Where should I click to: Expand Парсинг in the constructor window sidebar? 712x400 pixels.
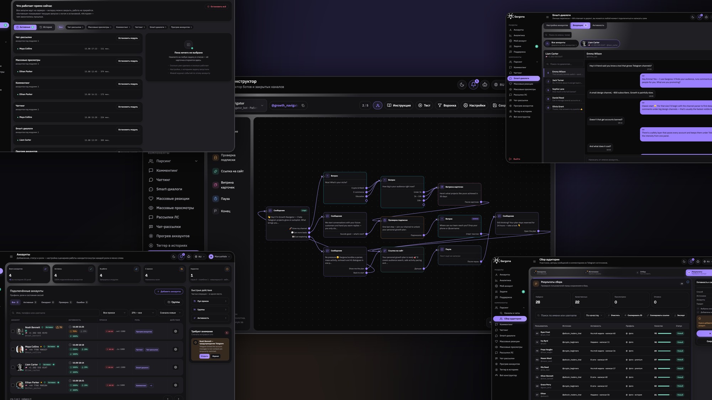click(173, 161)
